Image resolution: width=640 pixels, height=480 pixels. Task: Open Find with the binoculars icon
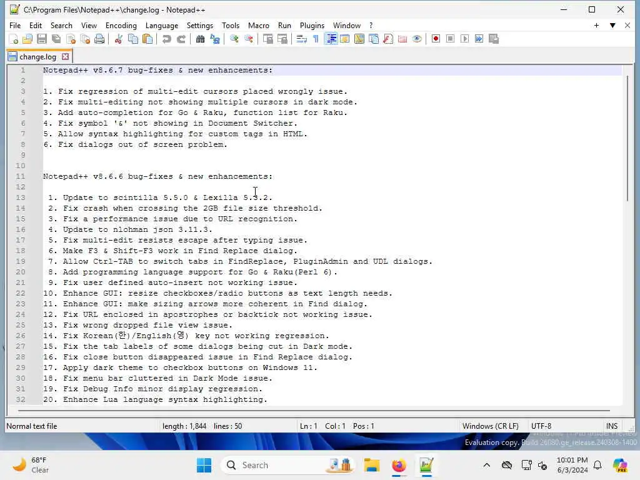[200, 39]
